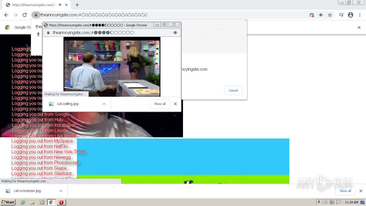This screenshot has height=206, width=366.
Task: Click the lock icon in popup address bar
Action: tap(48, 33)
